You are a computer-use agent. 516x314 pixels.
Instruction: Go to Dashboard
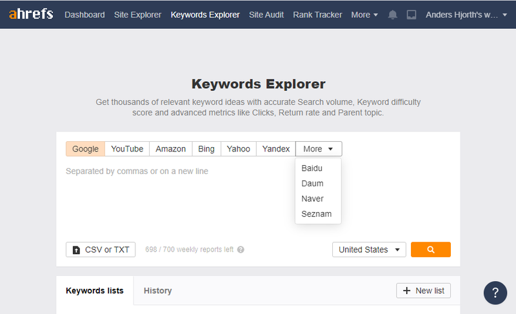click(x=84, y=15)
